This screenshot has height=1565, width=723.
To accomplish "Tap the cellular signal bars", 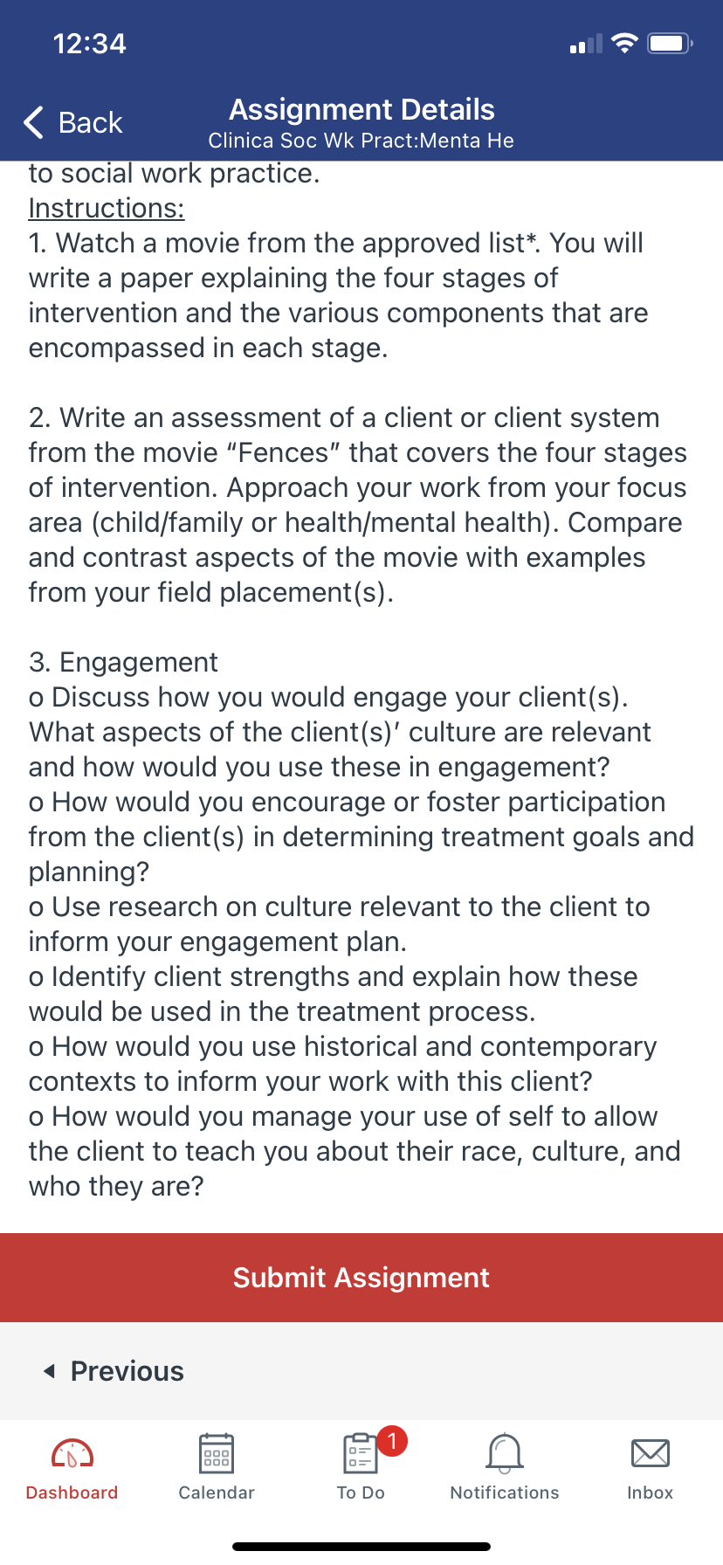I will 586,44.
